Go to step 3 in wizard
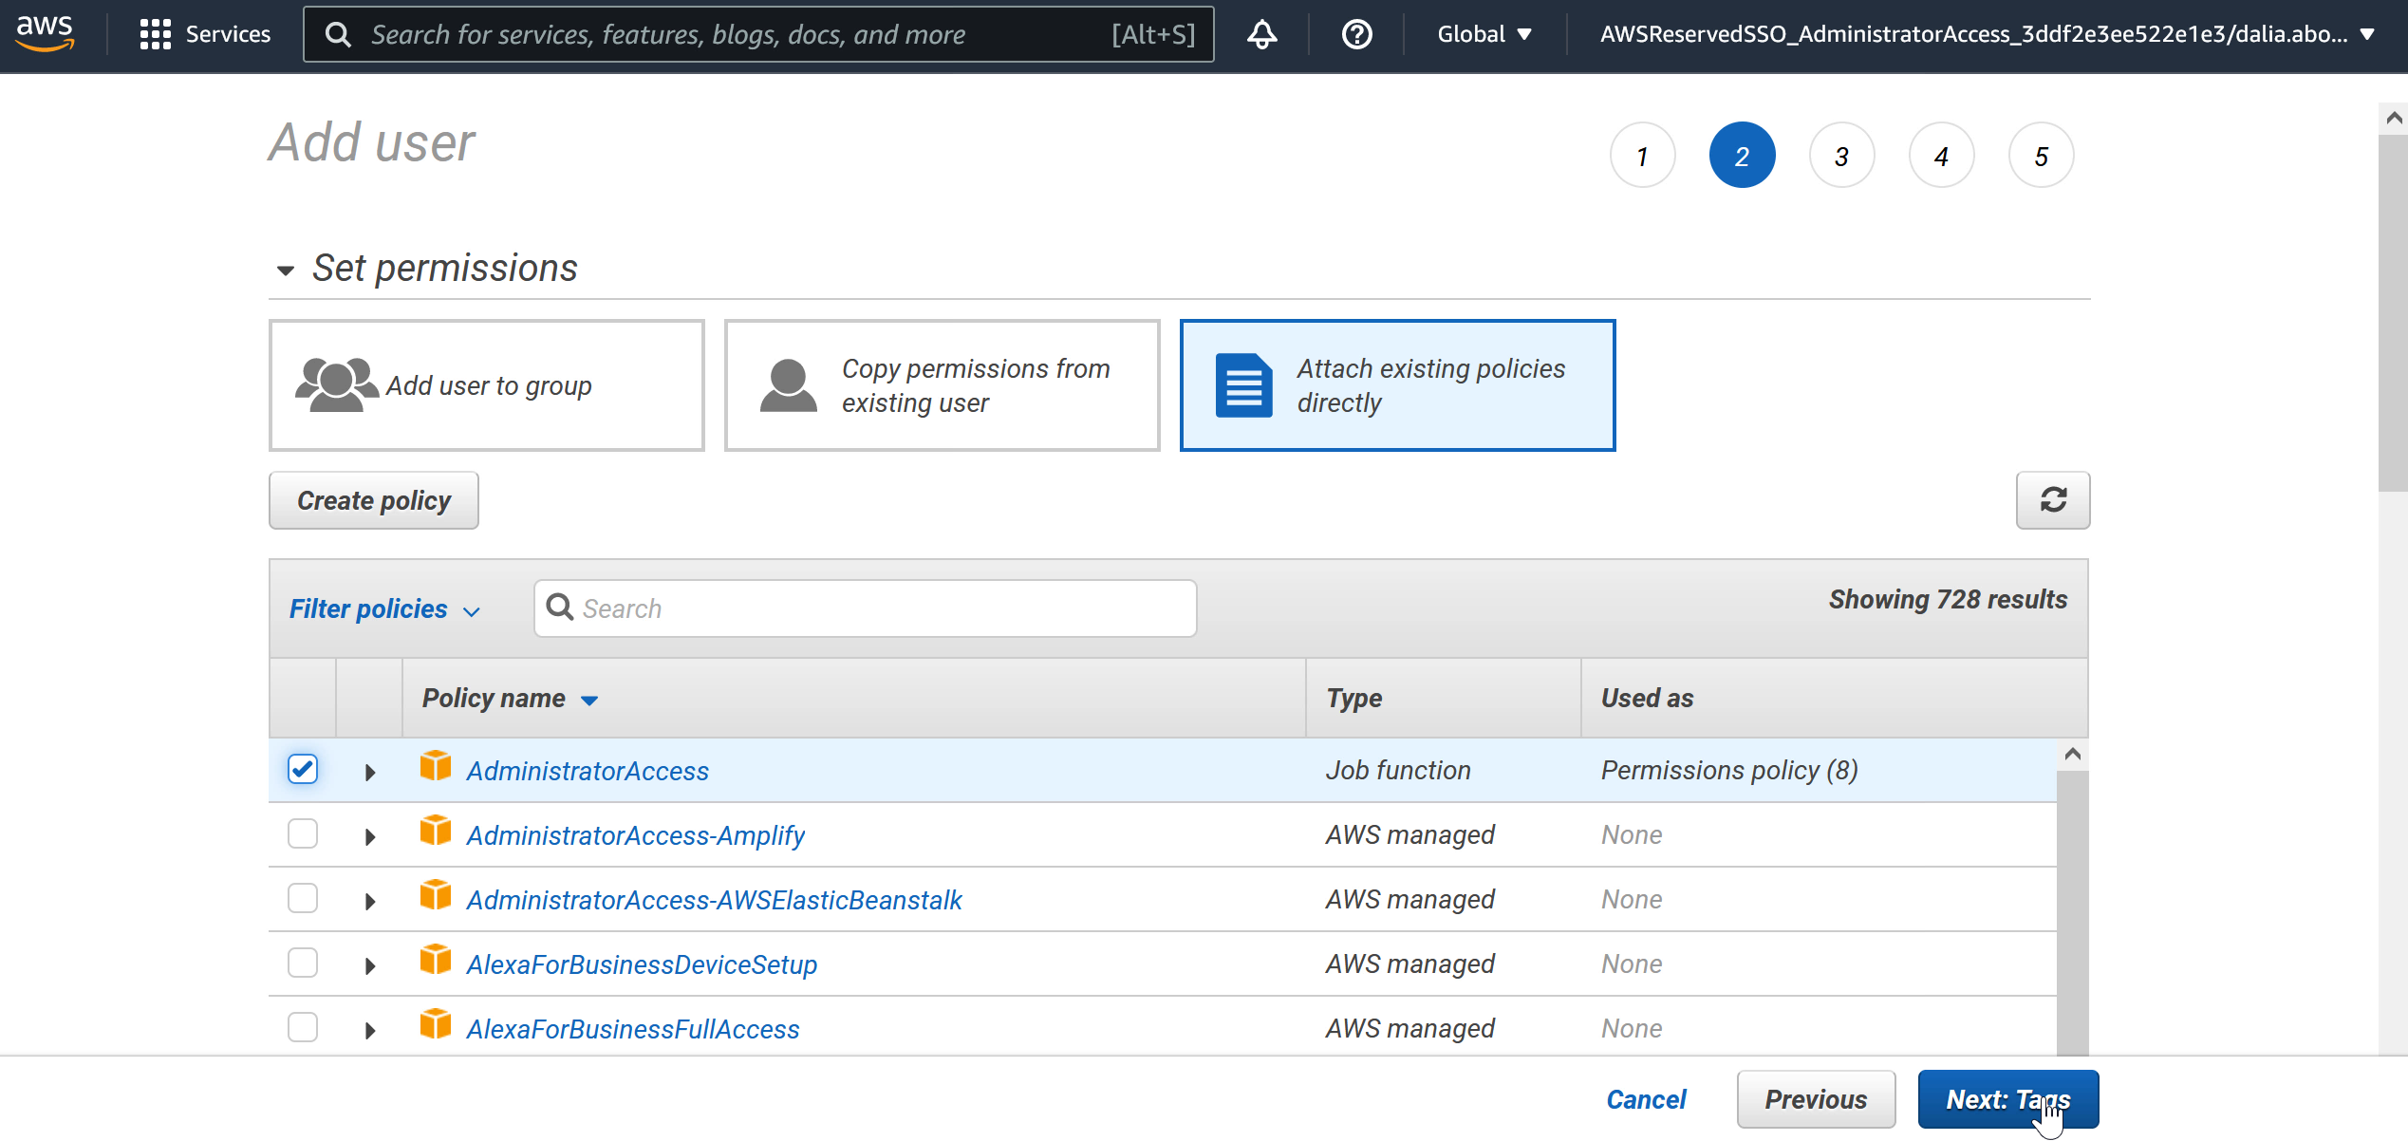This screenshot has width=2408, height=1141. pyautogui.click(x=1841, y=156)
